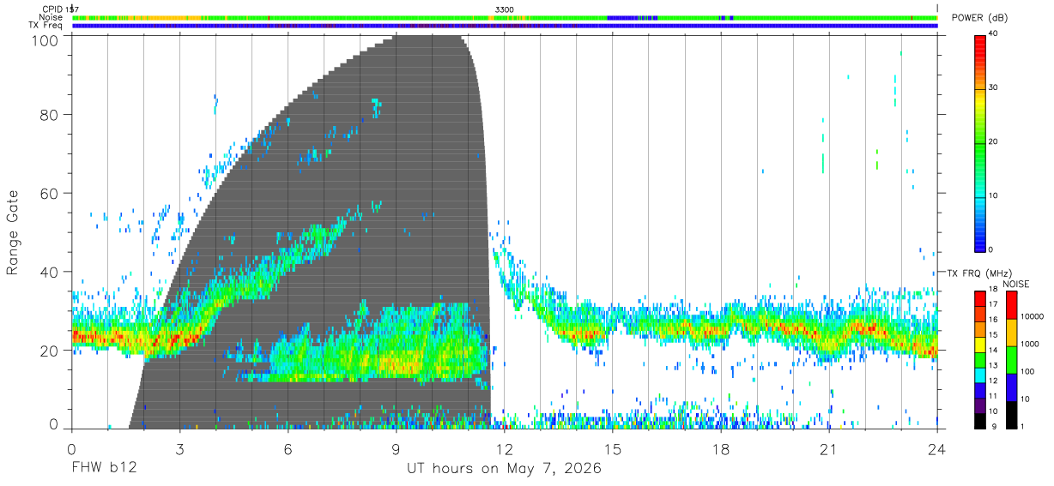Image resolution: width=1054 pixels, height=486 pixels.
Task: Click the CPID 157 label
Action: tap(59, 9)
